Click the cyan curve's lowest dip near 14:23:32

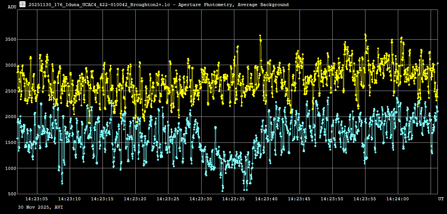[223, 190]
